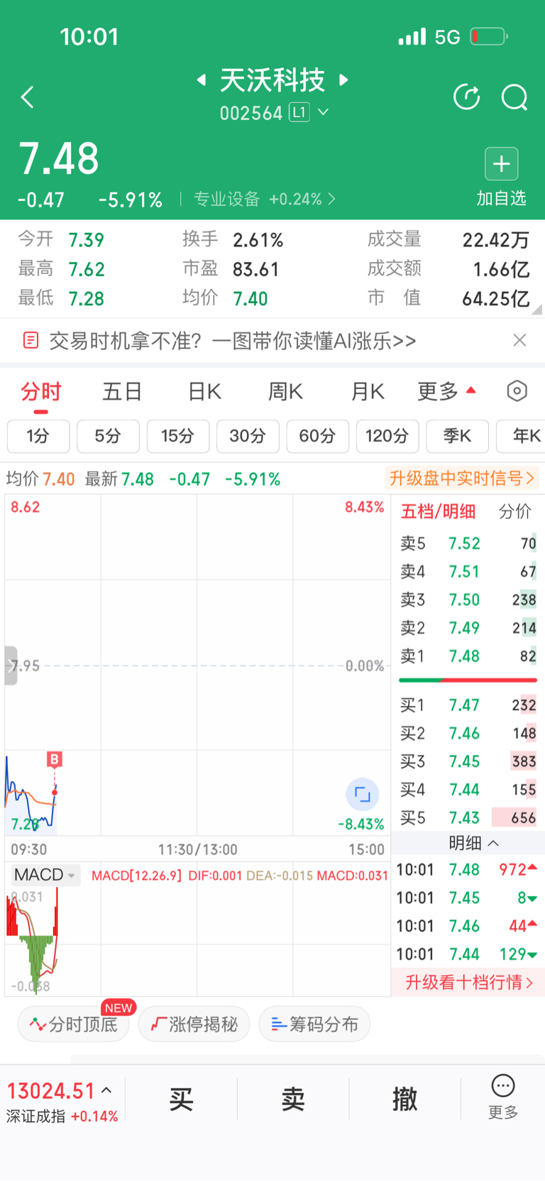This screenshot has width=545, height=1181.
Task: Expand stock code dropdown chevron
Action: pos(324,112)
